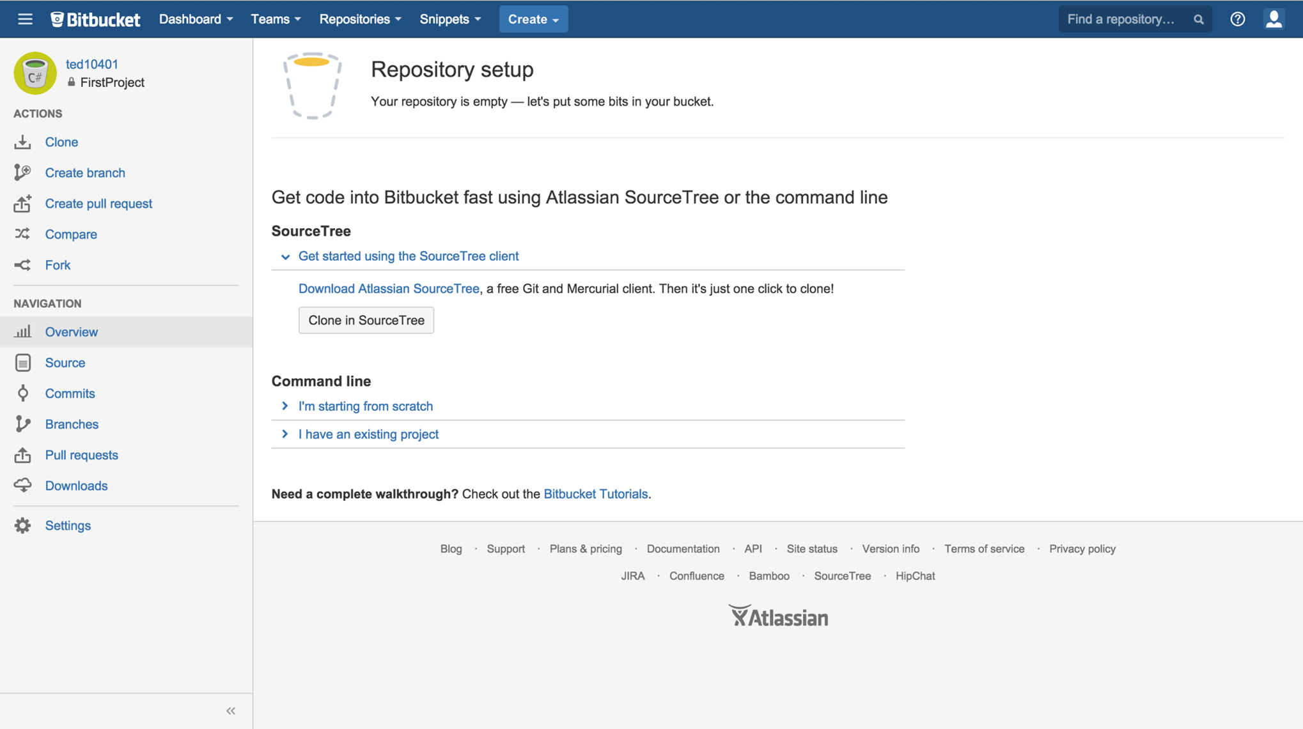Click the Clone in SourceTree button
Image resolution: width=1303 pixels, height=729 pixels.
[x=366, y=320]
